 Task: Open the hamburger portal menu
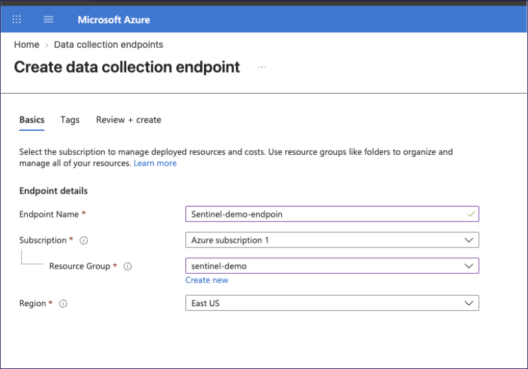click(49, 19)
